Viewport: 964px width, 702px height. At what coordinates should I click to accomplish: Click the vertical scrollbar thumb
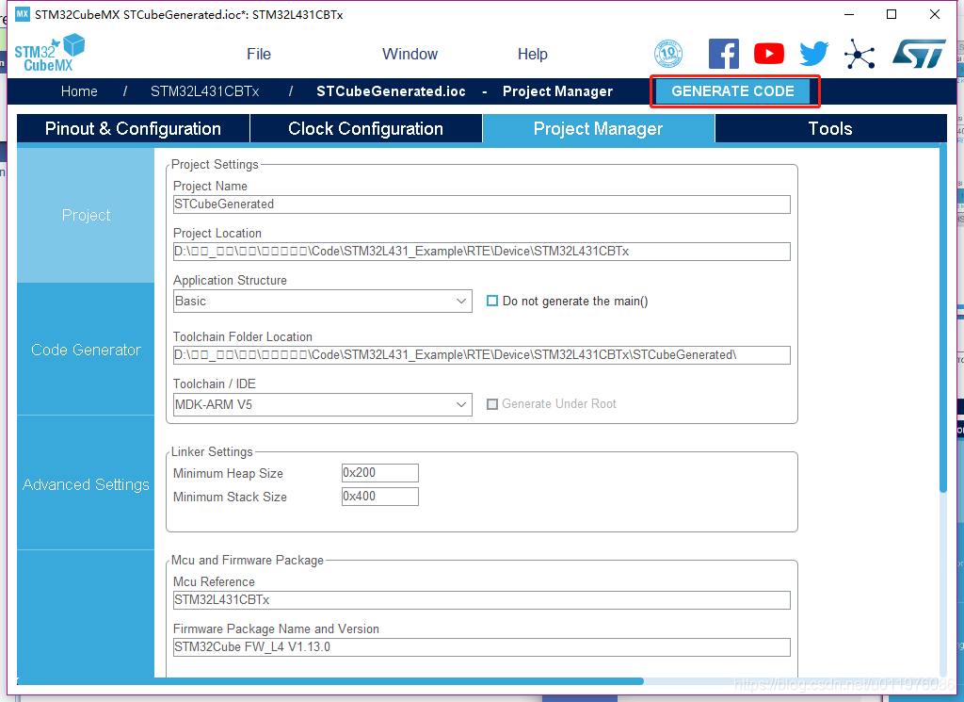(943, 318)
